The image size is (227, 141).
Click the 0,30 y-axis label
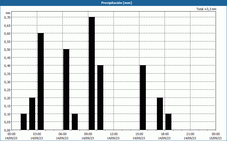tap(7, 82)
